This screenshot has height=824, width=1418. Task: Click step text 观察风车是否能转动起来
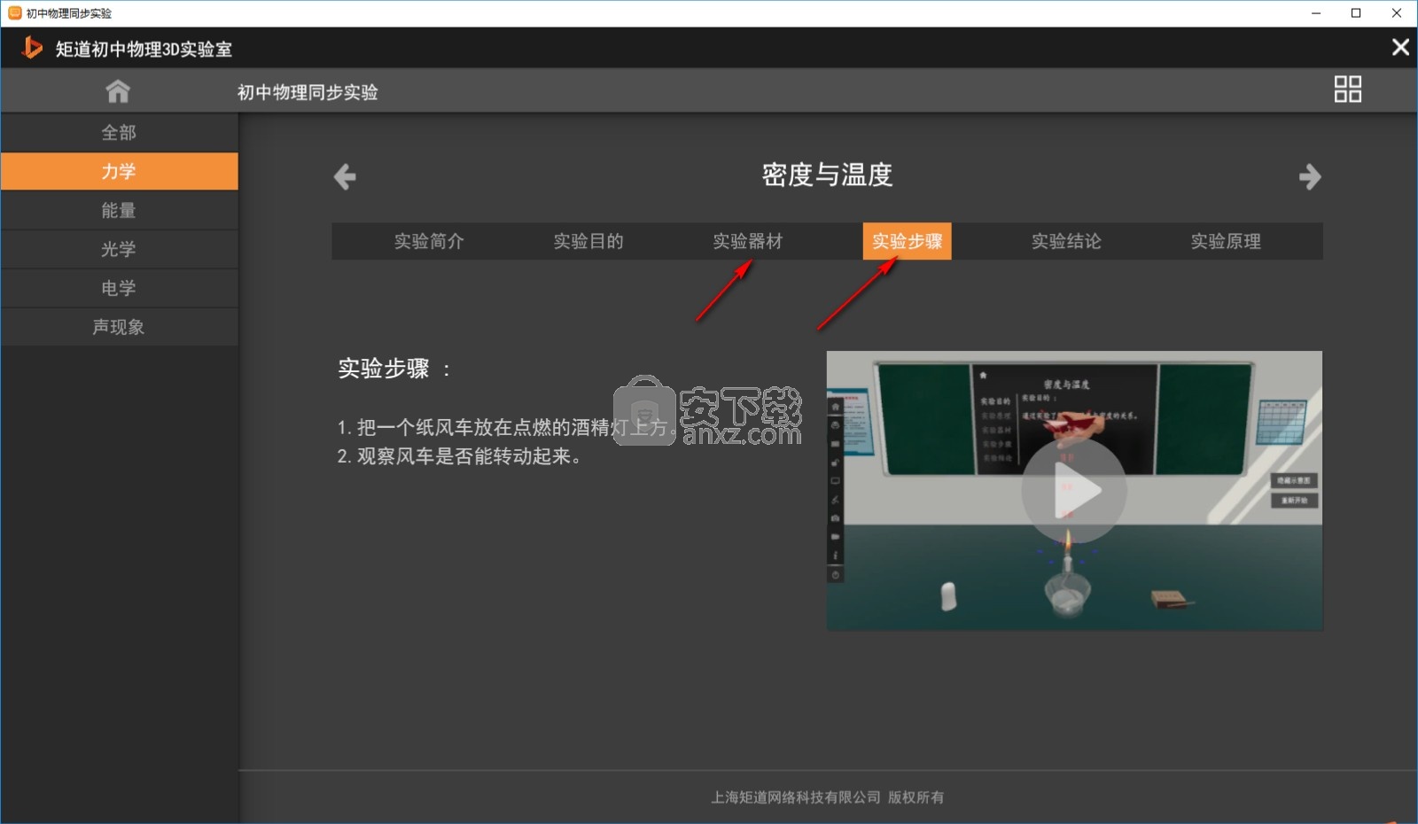[458, 456]
